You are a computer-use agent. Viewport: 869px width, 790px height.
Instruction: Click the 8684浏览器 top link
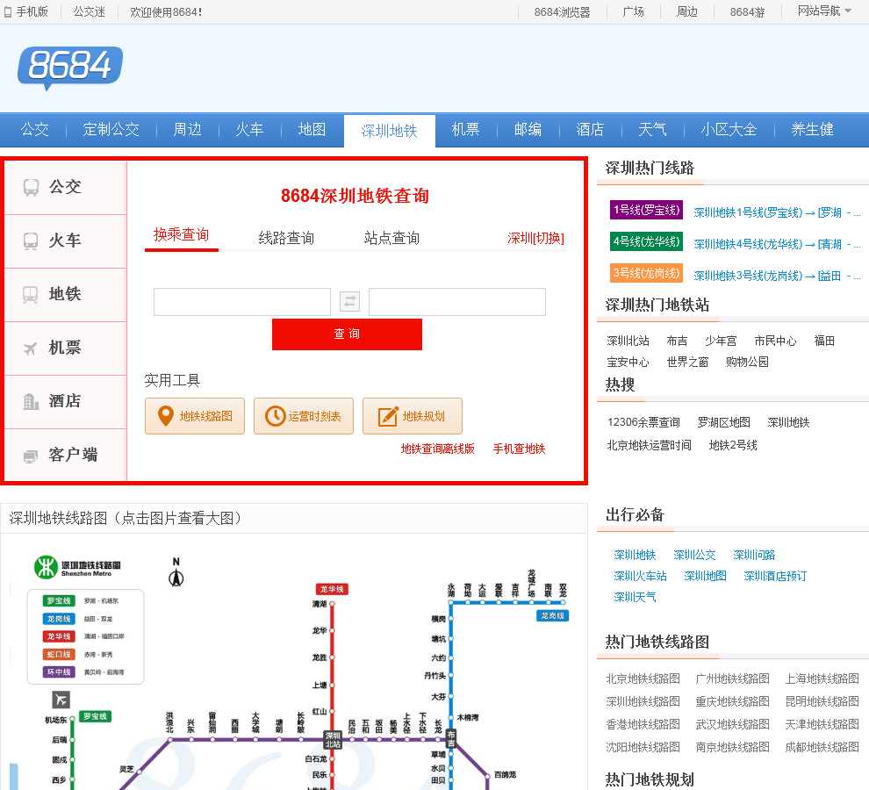point(562,12)
